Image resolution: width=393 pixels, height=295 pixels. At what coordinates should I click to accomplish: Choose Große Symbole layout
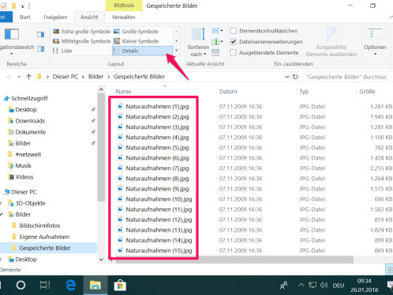(x=136, y=32)
